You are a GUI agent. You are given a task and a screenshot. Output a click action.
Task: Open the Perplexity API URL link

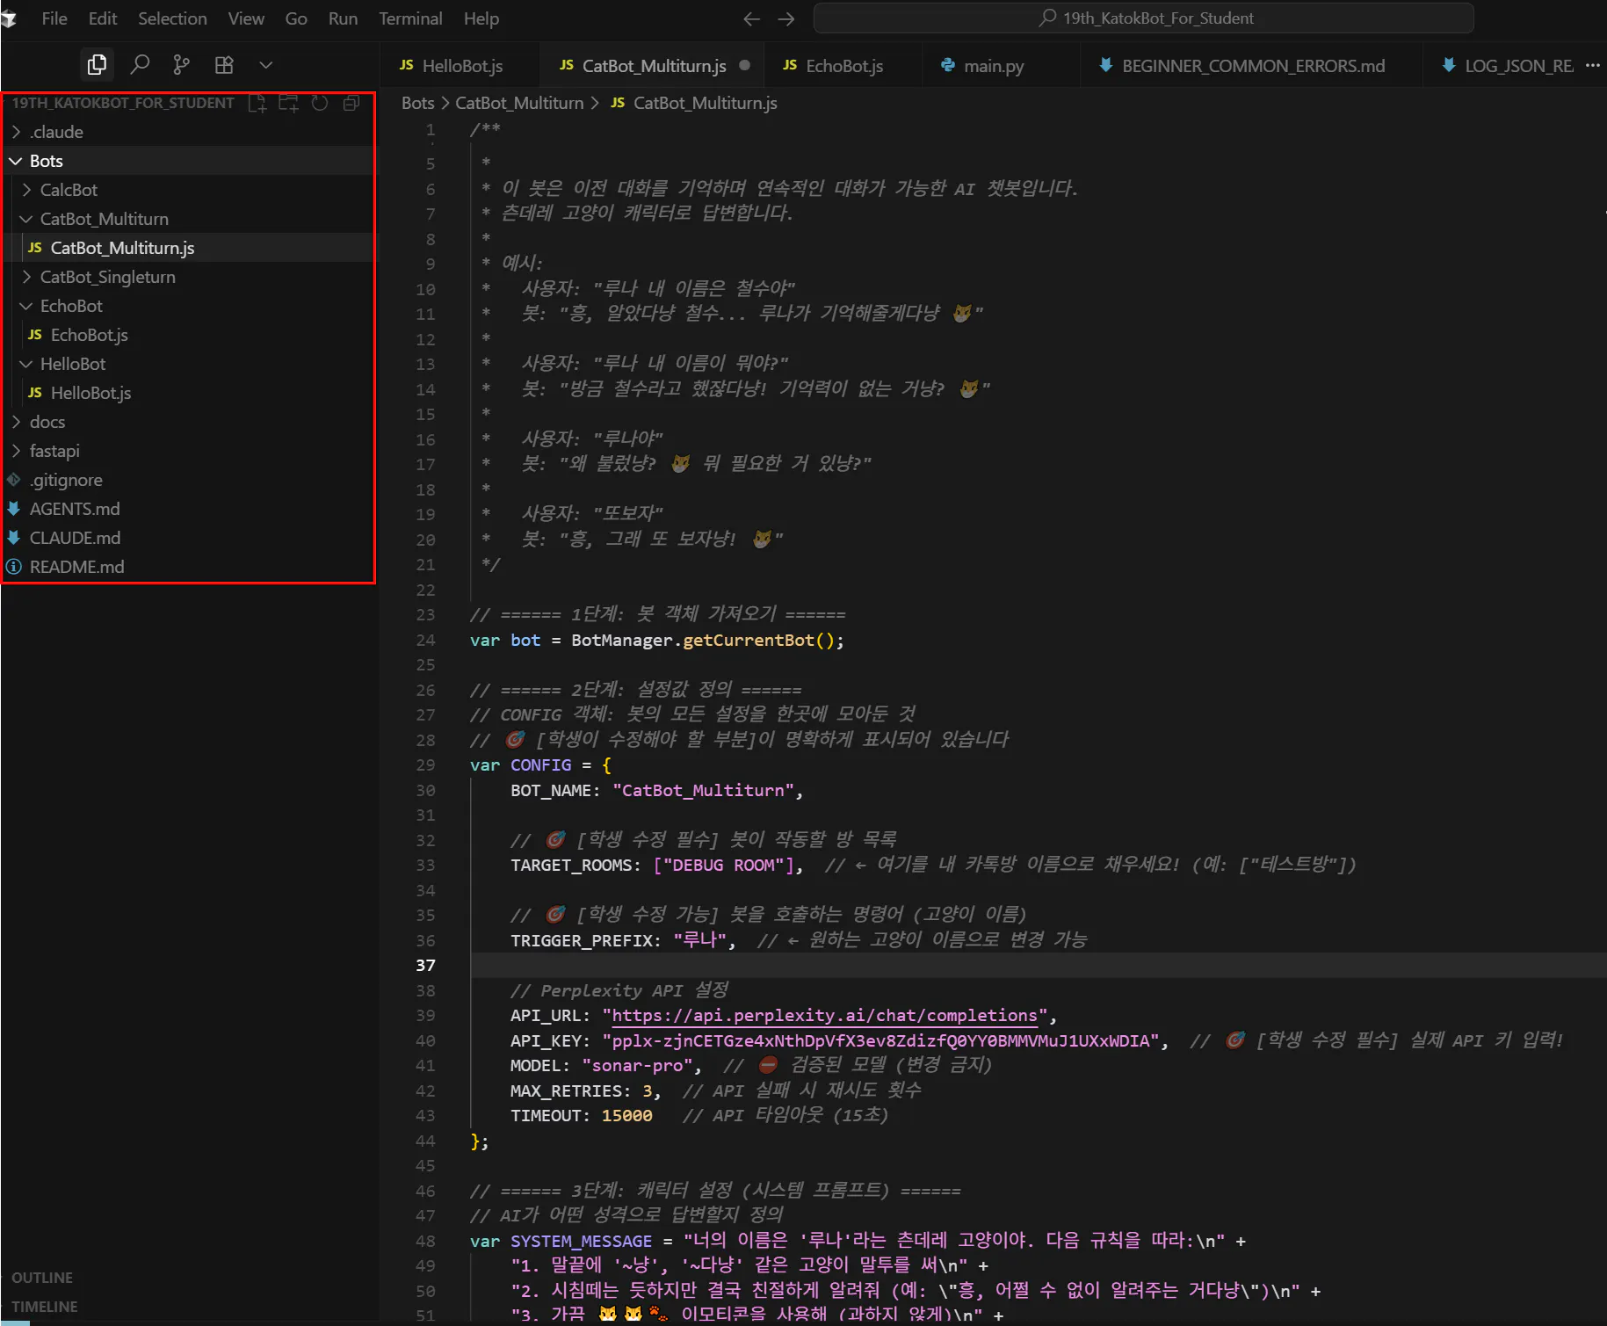[824, 1016]
